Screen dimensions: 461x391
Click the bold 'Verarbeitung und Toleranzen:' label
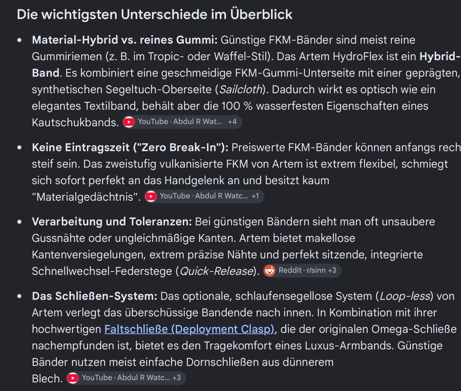tap(112, 222)
